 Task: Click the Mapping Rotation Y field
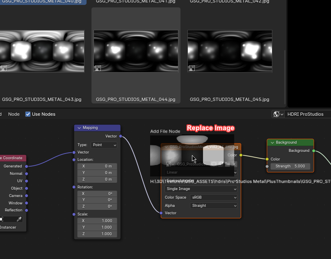tap(97, 200)
